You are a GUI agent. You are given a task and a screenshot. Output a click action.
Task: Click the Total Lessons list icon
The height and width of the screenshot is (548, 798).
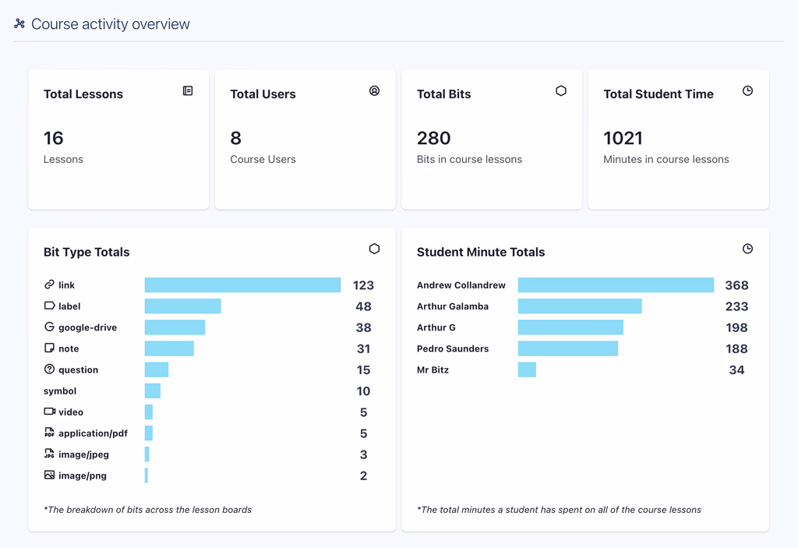tap(188, 91)
